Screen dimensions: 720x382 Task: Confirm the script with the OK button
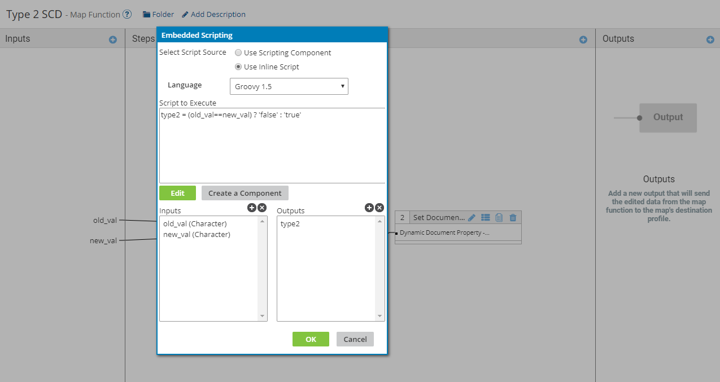(x=311, y=339)
